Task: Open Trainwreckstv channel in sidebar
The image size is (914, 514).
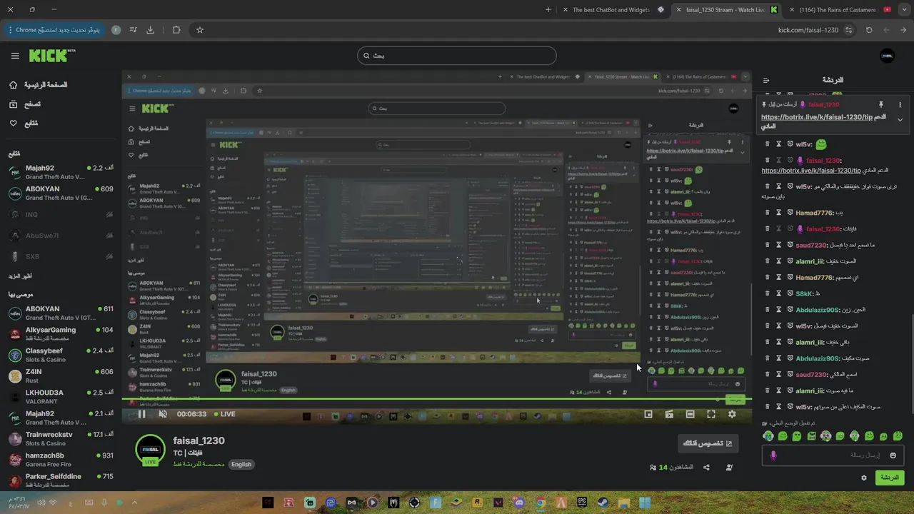Action: click(61, 438)
